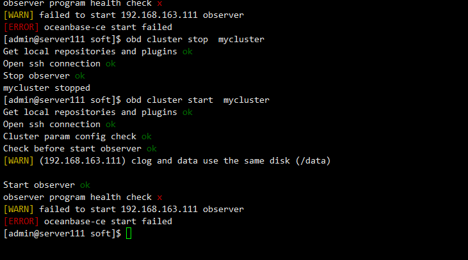Click the red [ERROR] tag just above the last prompt
468x260 pixels.
21,222
